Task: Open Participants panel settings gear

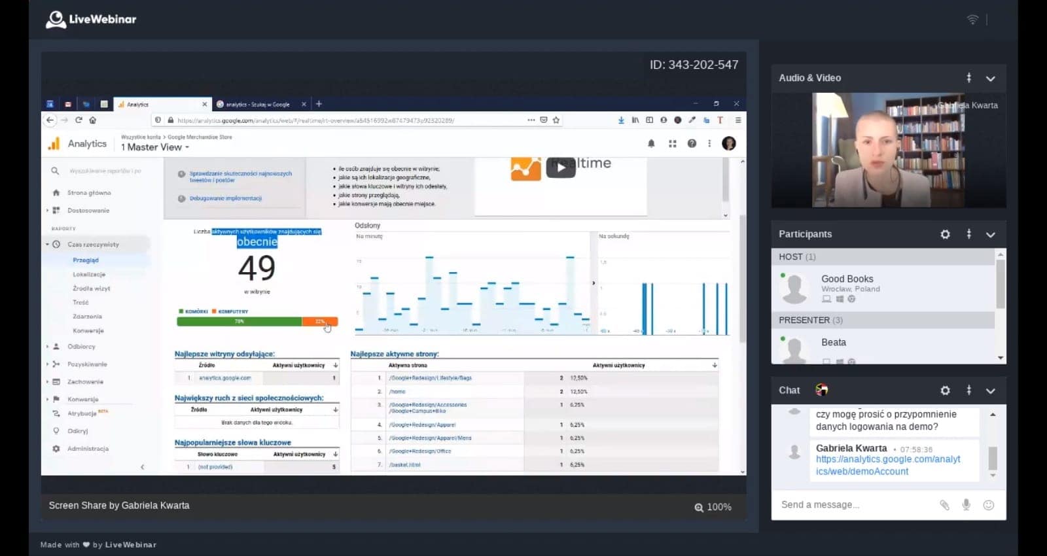Action: [x=945, y=234]
